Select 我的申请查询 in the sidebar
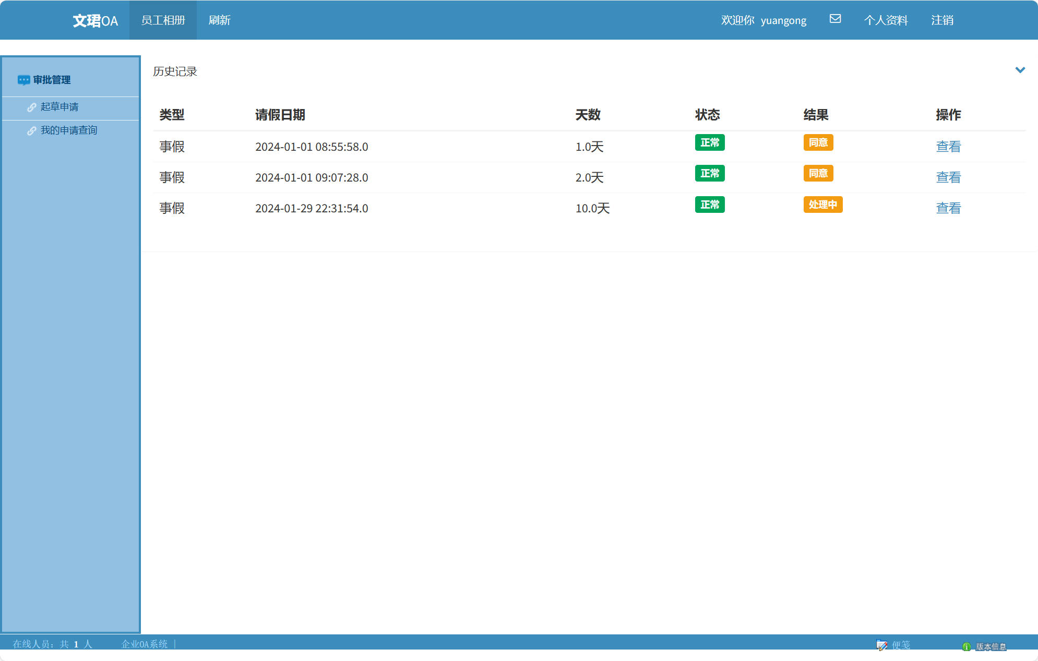Viewport: 1038px width, 661px height. coord(69,130)
